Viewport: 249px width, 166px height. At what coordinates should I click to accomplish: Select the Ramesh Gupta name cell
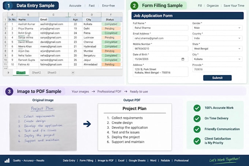(x=28, y=60)
